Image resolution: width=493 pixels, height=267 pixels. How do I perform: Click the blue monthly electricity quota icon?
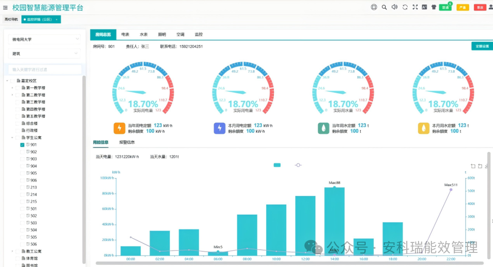220,128
